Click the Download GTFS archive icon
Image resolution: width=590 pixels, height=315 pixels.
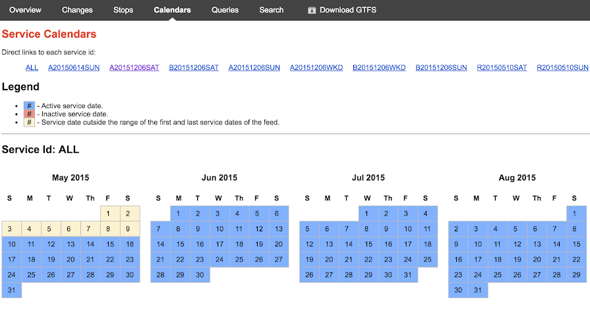tap(312, 10)
